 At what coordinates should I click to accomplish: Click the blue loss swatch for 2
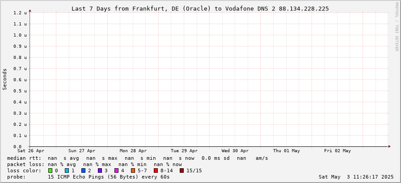click(83, 171)
